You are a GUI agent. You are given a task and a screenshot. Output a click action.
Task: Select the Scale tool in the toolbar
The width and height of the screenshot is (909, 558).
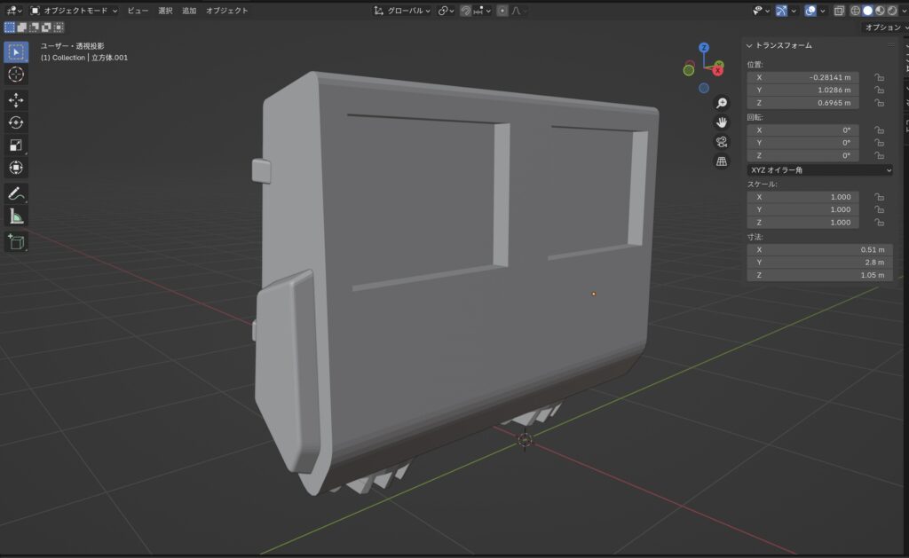[16, 145]
